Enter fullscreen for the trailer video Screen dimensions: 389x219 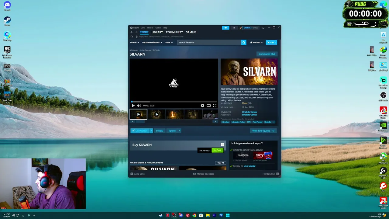tap(215, 106)
